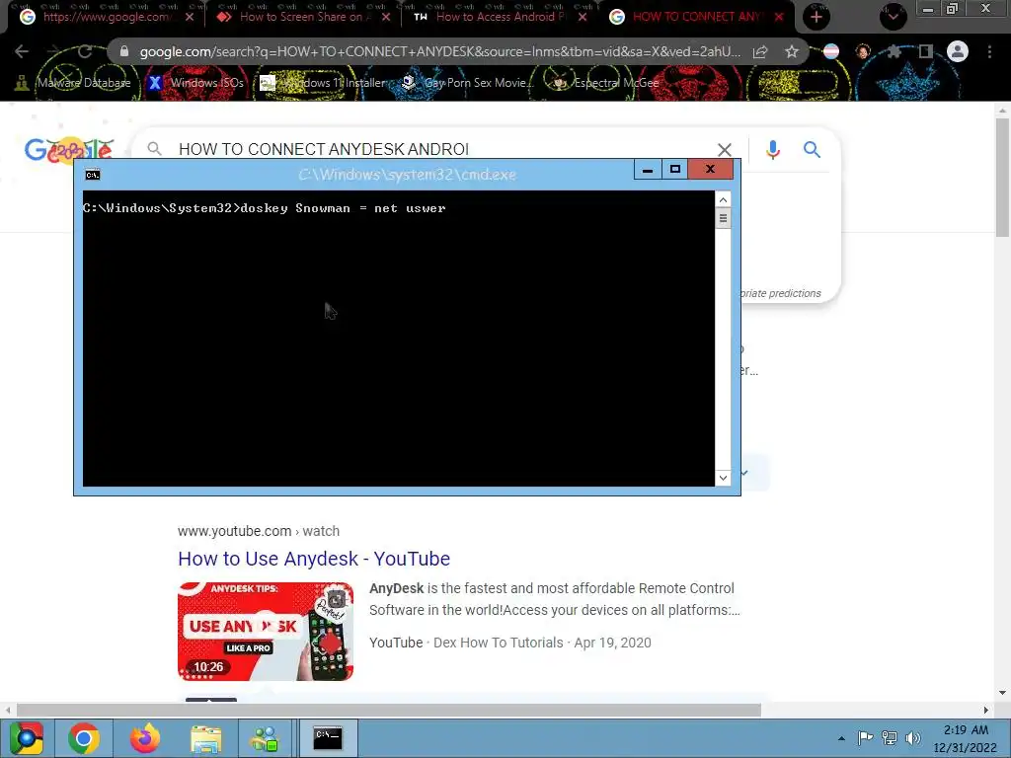The width and height of the screenshot is (1011, 758).
Task: Open the taskbar clock showing 2:19 AM
Action: pyautogui.click(x=966, y=738)
